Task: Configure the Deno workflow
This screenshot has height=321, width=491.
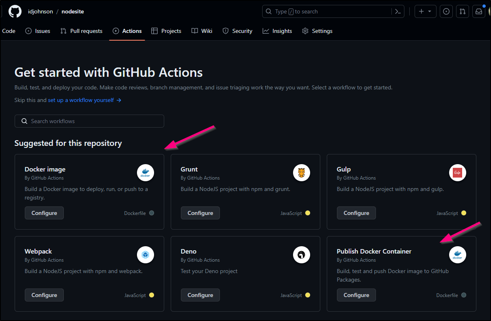Action: coord(200,295)
